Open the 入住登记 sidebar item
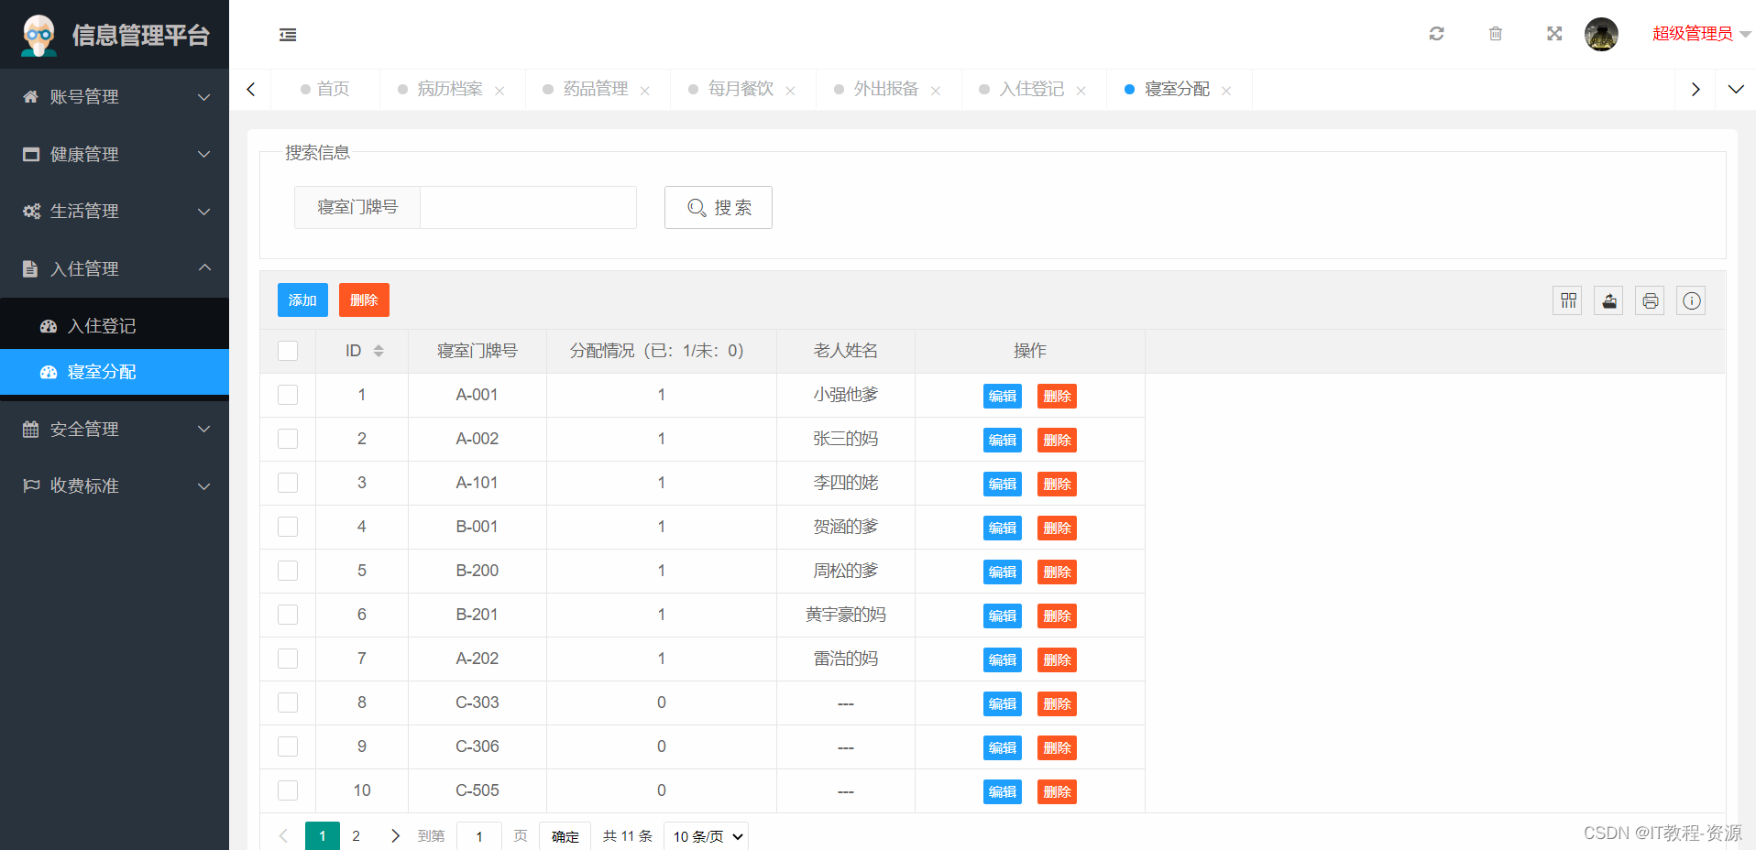The image size is (1756, 850). click(x=115, y=325)
